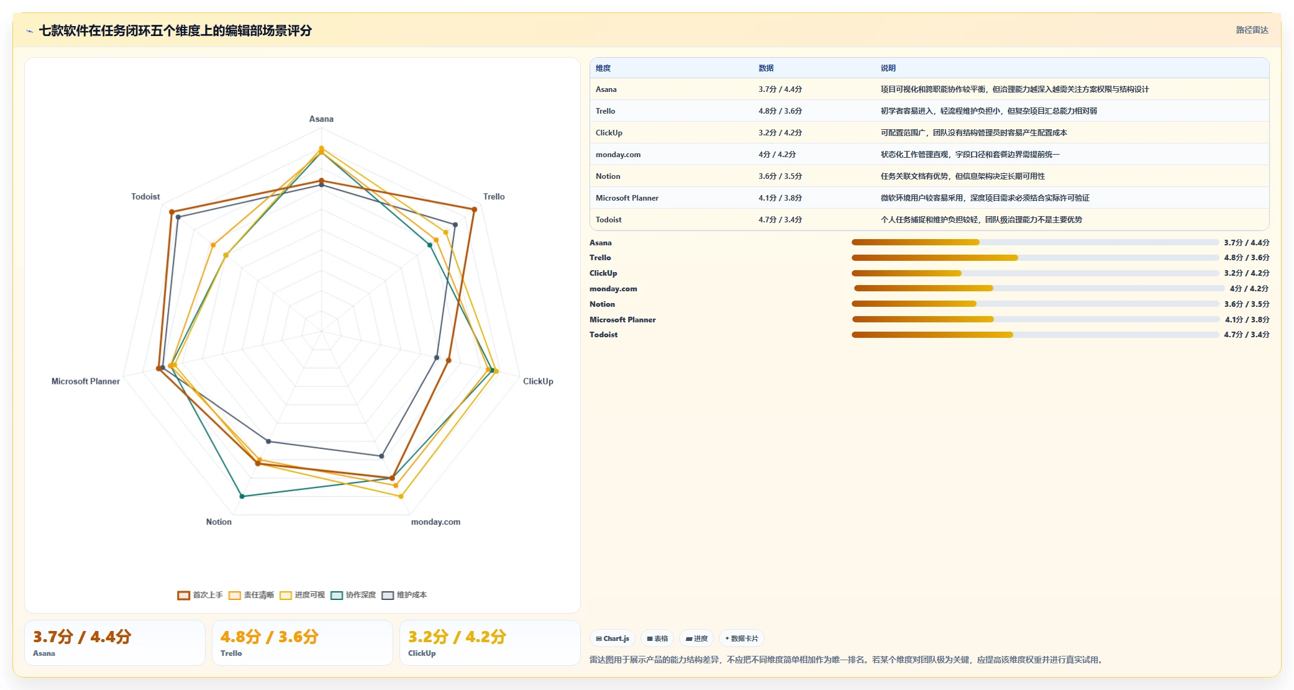
Task: Click table value 4.8分 / 3.6分
Action: click(780, 111)
